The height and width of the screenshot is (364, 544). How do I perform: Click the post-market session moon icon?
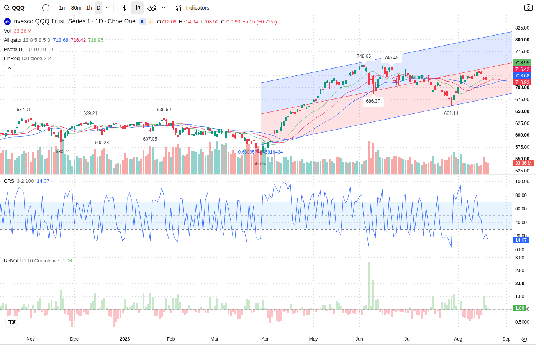click(143, 21)
